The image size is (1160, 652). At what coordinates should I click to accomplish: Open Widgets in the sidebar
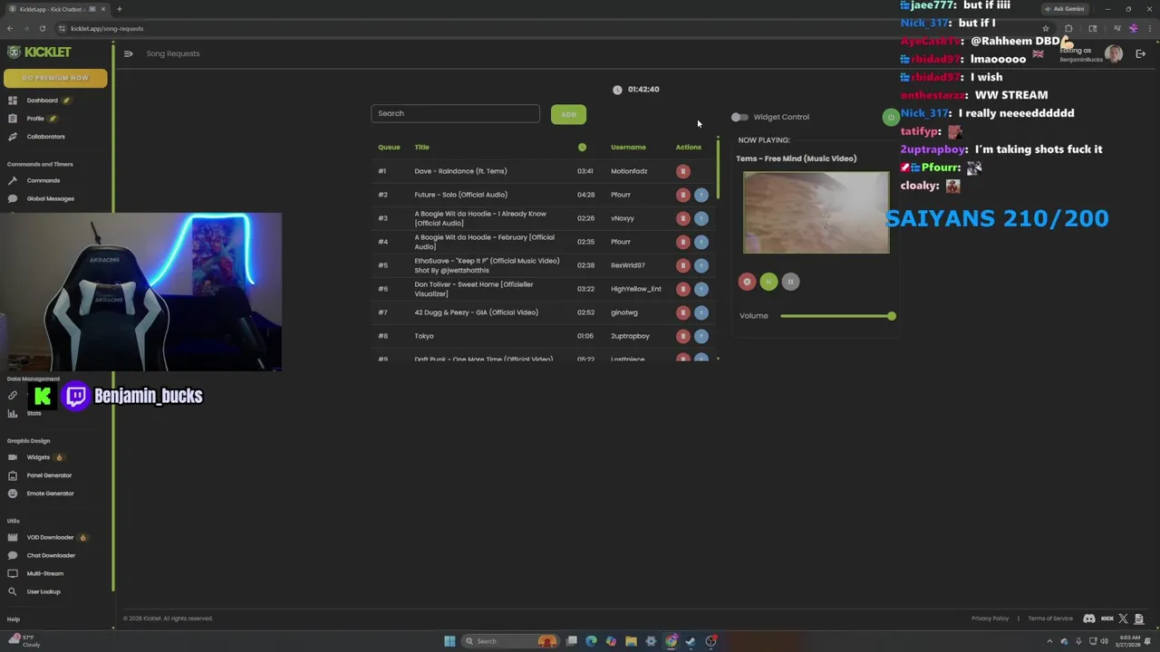pos(38,457)
